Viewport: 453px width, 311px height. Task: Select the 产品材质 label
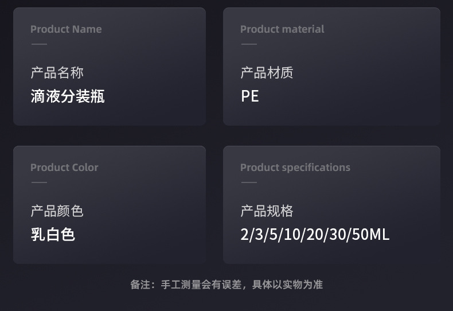pos(267,73)
